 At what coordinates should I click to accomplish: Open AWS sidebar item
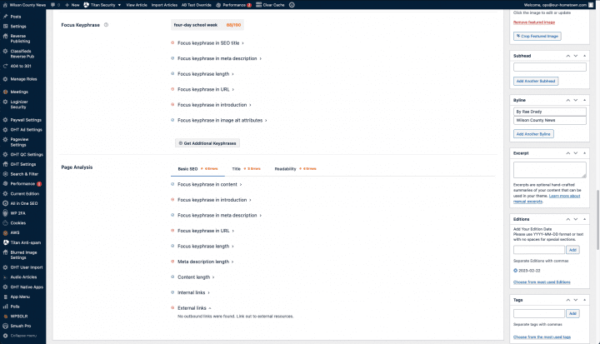15,232
